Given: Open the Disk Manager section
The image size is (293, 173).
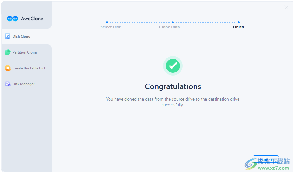Looking at the screenshot, I should tap(26, 84).
